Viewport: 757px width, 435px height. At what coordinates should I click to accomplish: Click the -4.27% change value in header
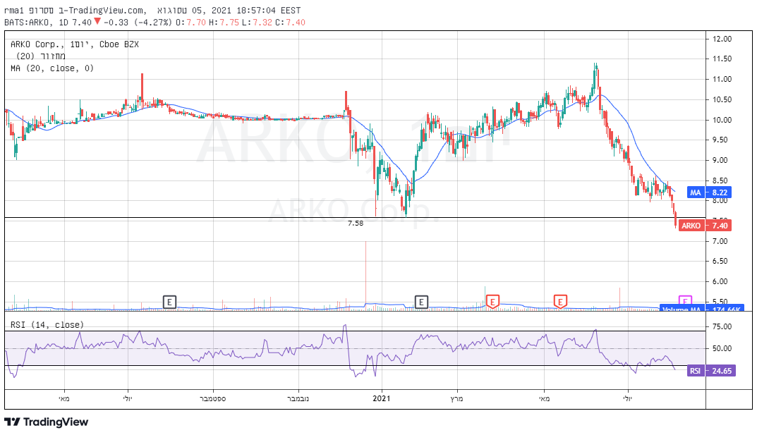coord(153,22)
